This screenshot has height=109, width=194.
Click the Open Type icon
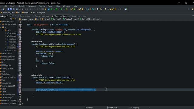tap(80, 9)
